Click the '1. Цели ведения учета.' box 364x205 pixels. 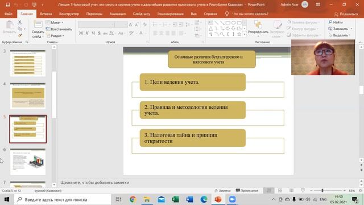click(192, 82)
